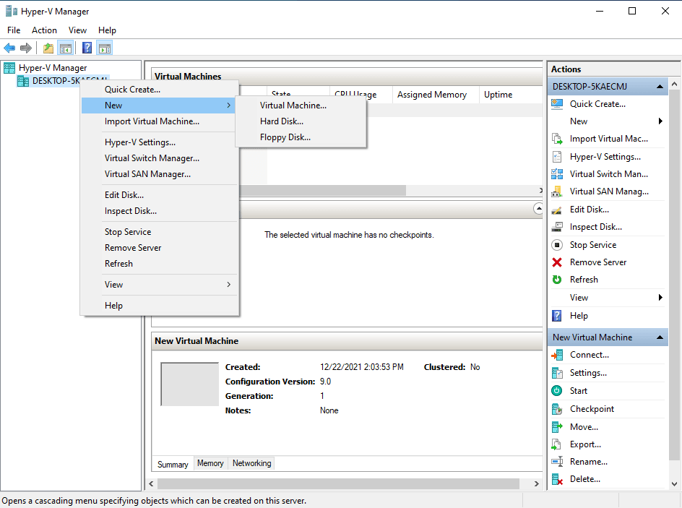Click the Virtual Switch Manager icon in Actions
Viewport: 682px width, 508px height.
(557, 174)
